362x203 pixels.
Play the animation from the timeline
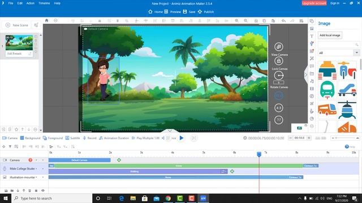[x=182, y=138]
